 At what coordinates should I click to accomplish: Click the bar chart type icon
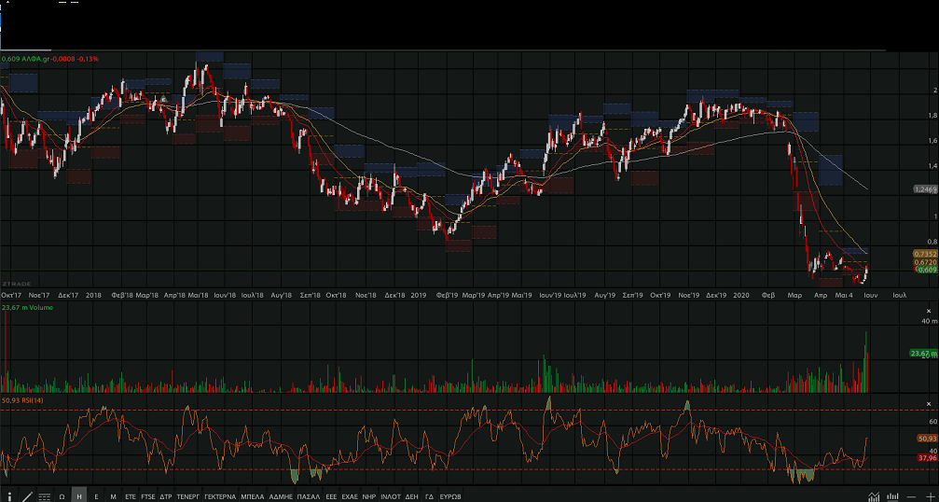(x=893, y=495)
